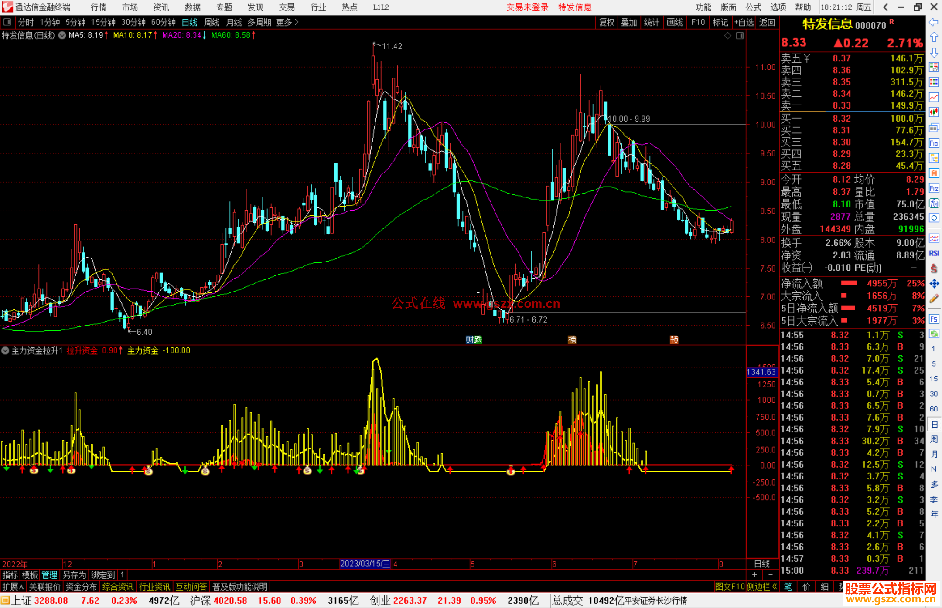942x608 pixels.
Task: Open the 行情 menu
Action: coord(99,7)
